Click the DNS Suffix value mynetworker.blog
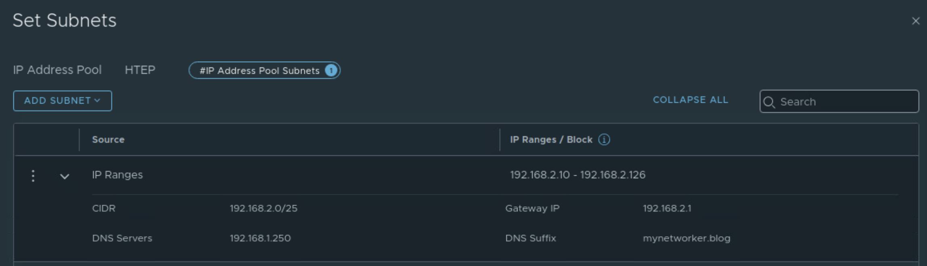 [x=686, y=238]
